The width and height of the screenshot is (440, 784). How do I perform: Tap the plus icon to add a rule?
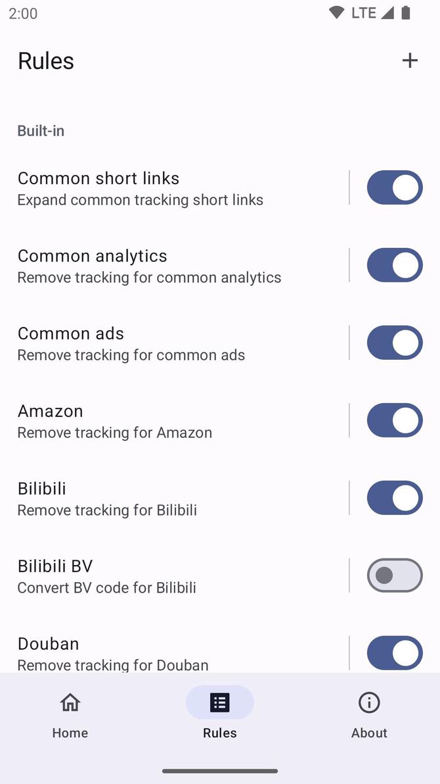pos(409,60)
